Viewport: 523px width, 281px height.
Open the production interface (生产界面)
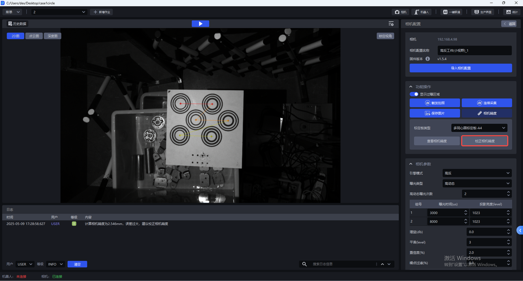483,12
